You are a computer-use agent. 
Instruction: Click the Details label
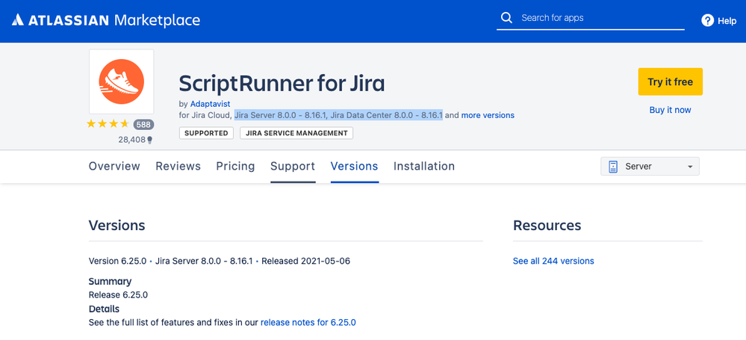point(104,309)
